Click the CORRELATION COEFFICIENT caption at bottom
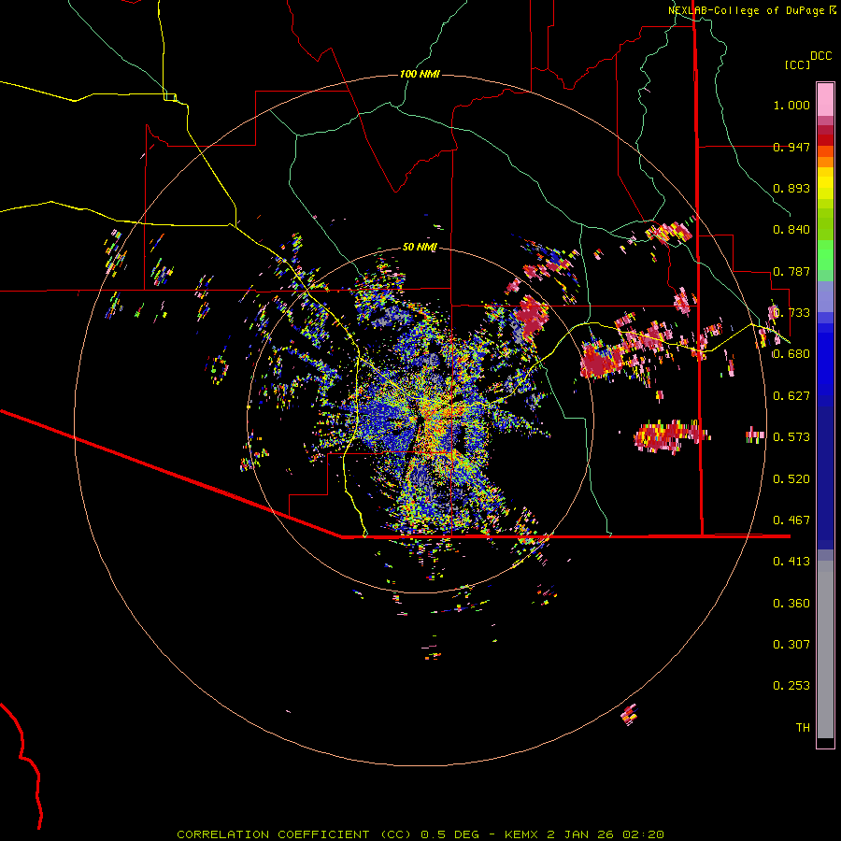The width and height of the screenshot is (841, 841). coord(420,834)
